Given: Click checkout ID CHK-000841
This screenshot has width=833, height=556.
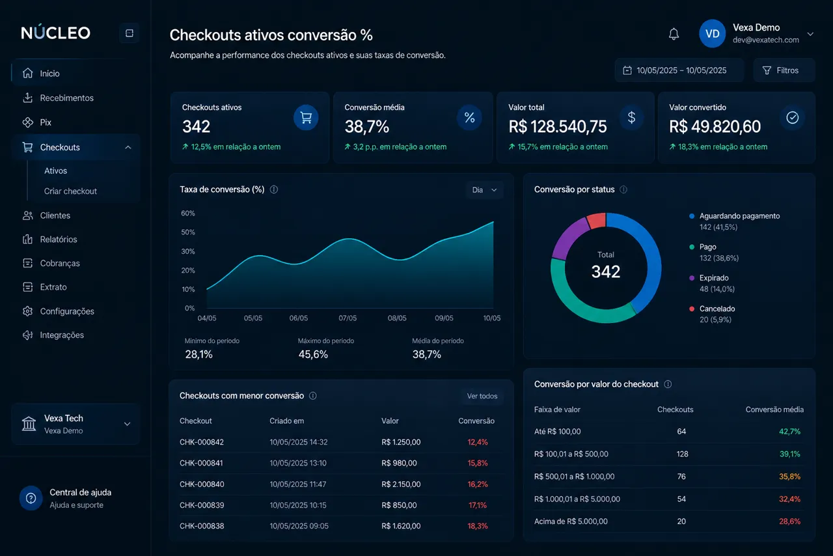Looking at the screenshot, I should coord(202,463).
